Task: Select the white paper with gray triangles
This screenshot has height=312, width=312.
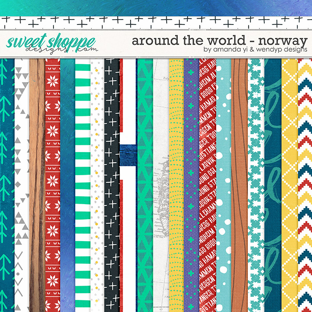Action: pyautogui.click(x=22, y=185)
